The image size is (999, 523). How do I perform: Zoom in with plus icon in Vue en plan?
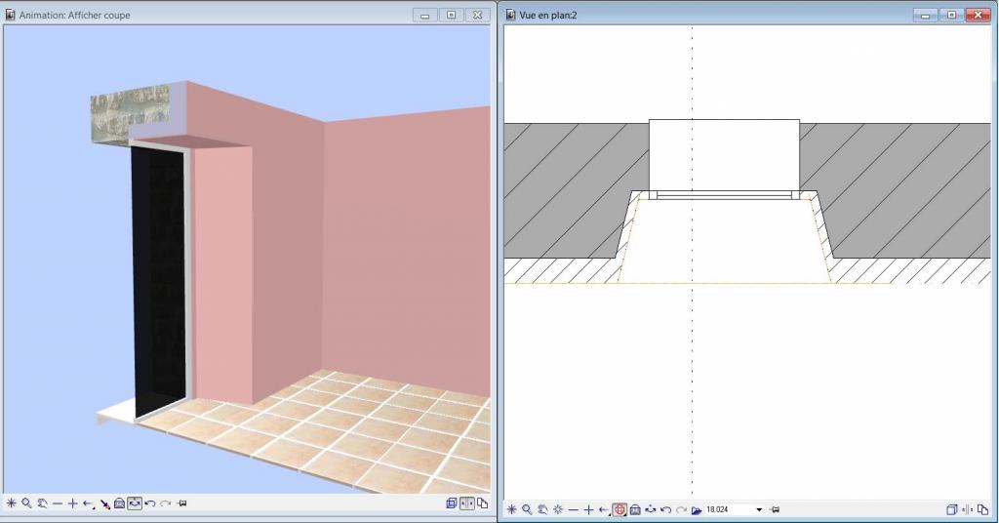588,509
